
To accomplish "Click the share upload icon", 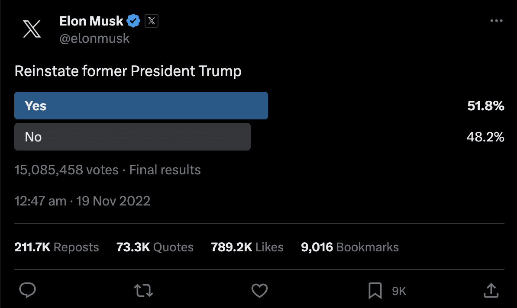I will click(x=491, y=290).
